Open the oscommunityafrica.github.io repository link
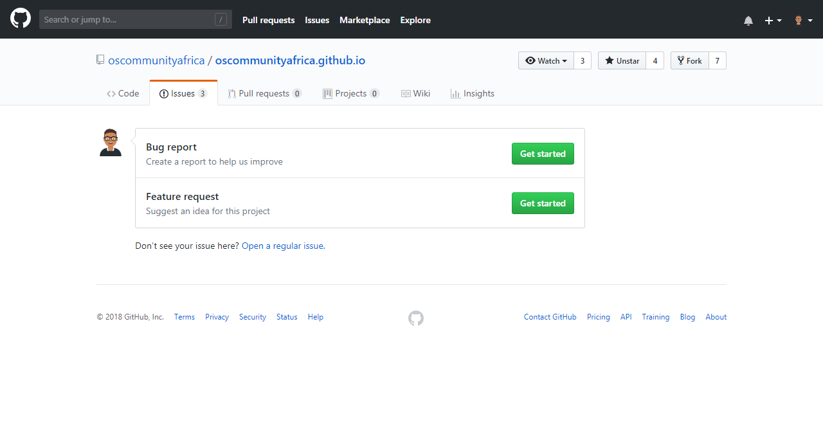 tap(290, 60)
